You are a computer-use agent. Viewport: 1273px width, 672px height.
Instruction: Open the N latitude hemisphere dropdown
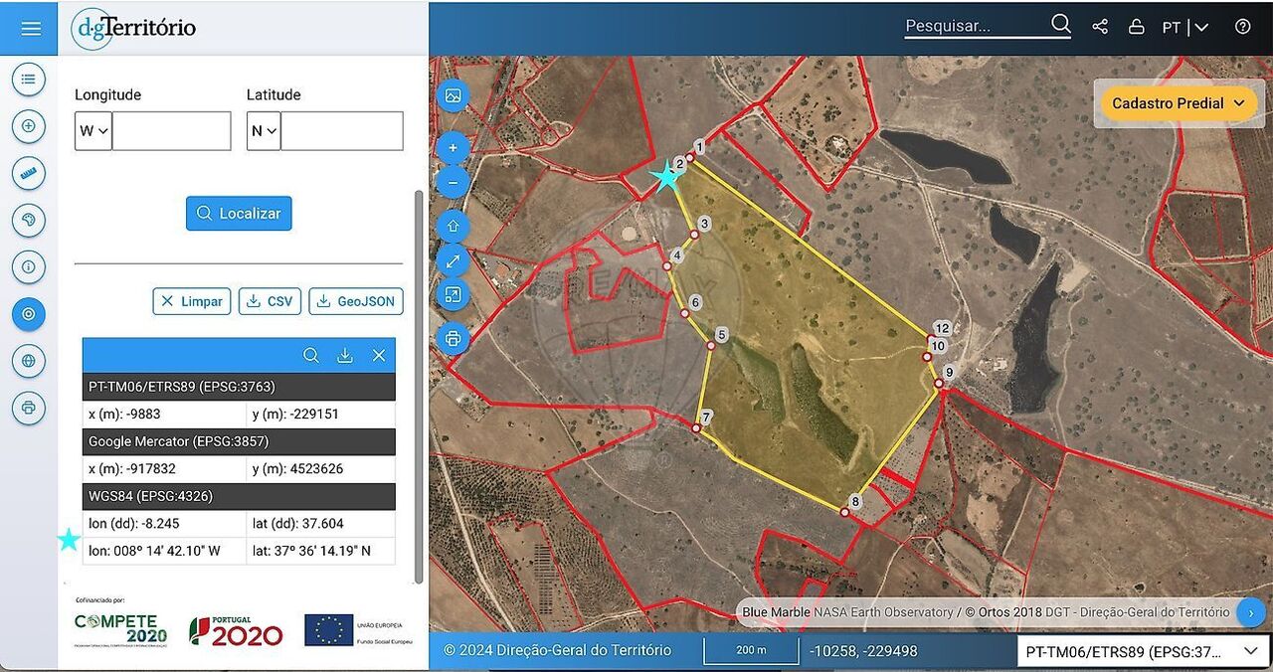pos(264,130)
